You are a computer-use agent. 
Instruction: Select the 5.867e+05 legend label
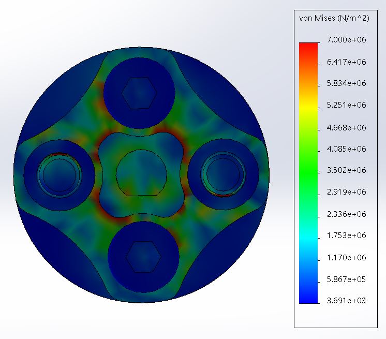[x=346, y=279]
